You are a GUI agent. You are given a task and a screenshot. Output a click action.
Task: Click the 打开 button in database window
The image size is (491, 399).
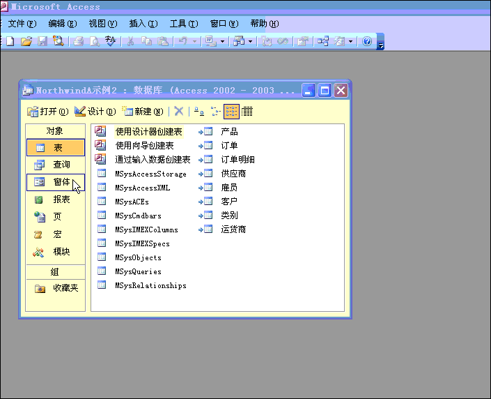[x=48, y=112]
